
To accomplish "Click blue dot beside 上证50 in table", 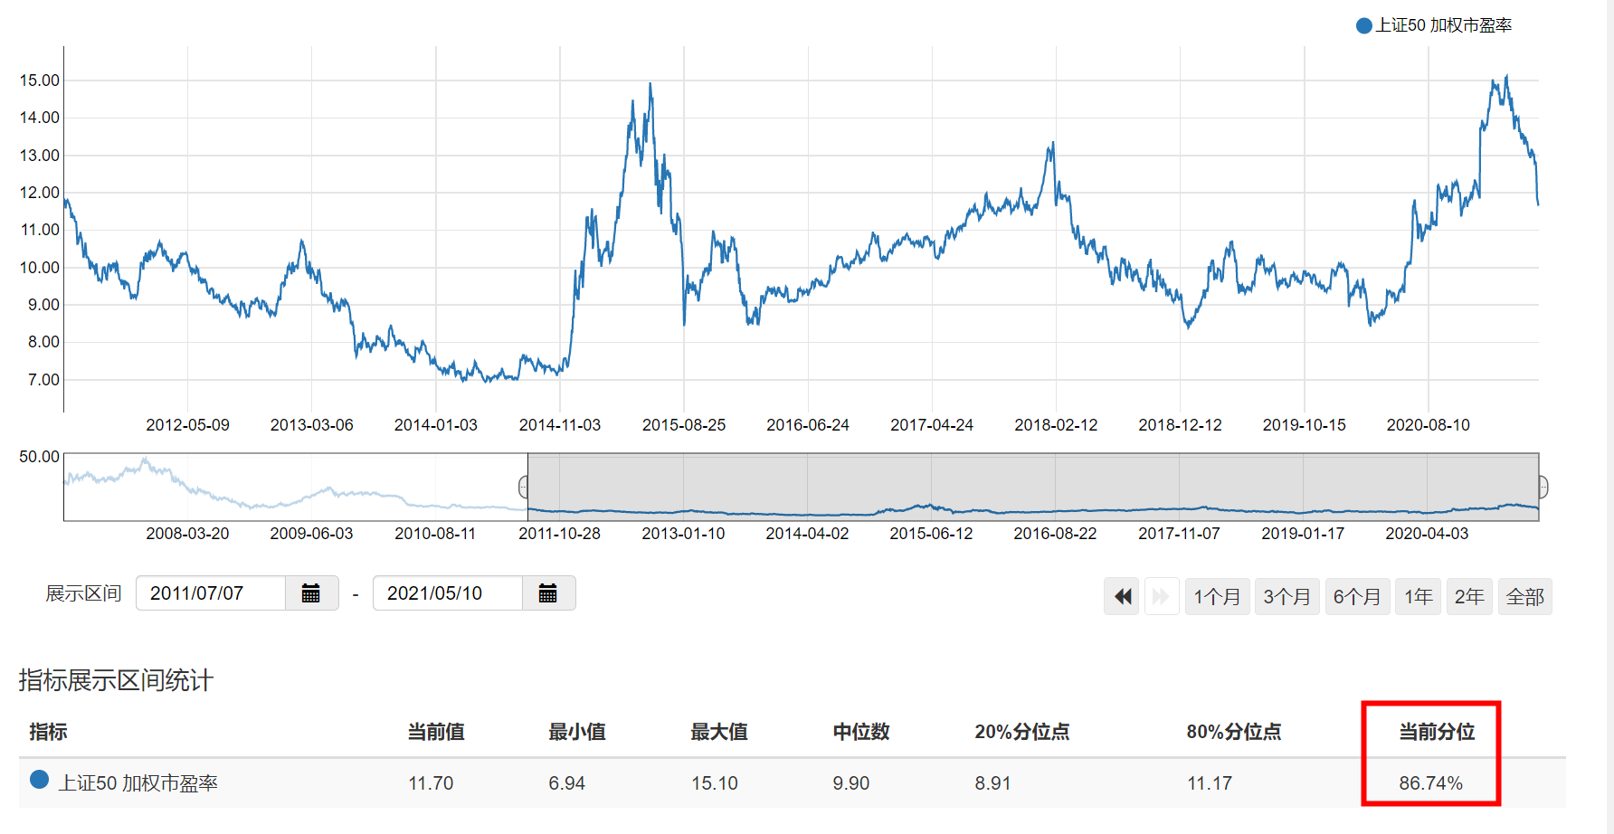I will click(x=39, y=780).
